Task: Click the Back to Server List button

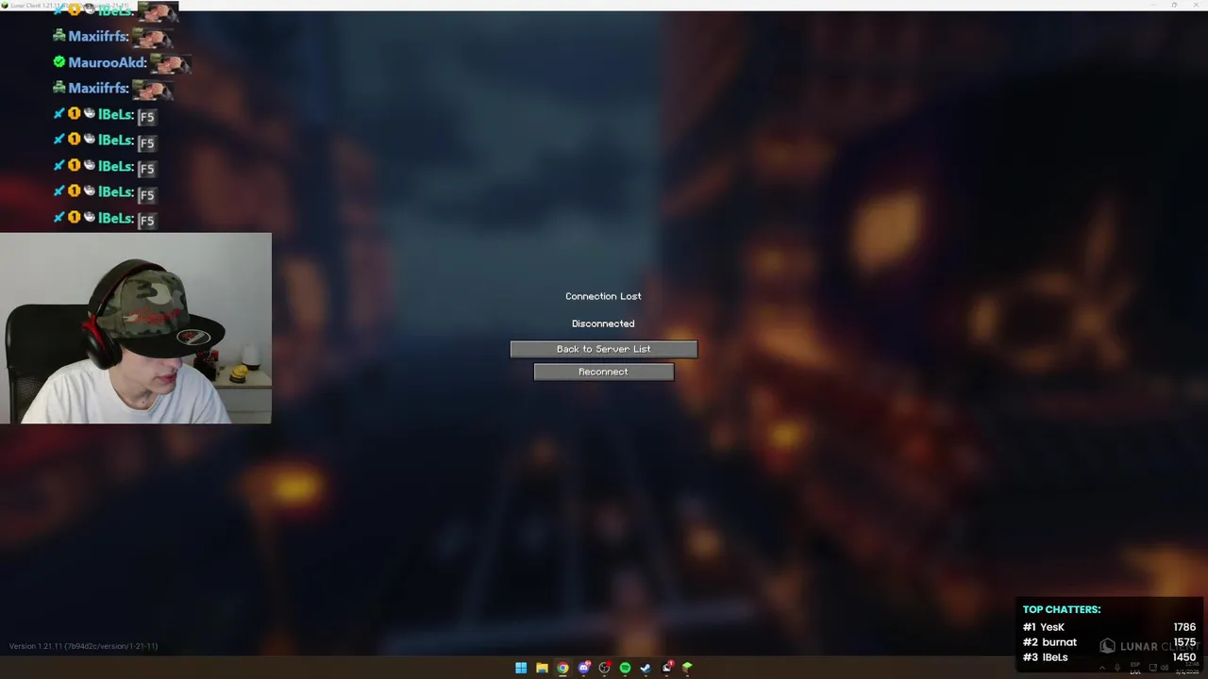Action: pos(604,349)
